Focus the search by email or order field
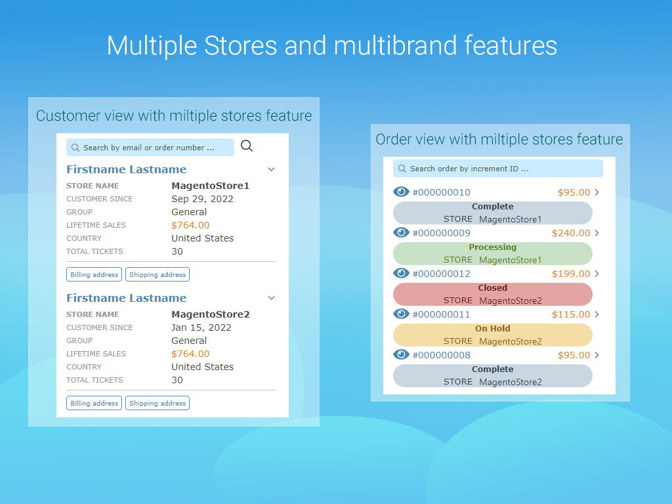The width and height of the screenshot is (672, 504). tap(150, 148)
